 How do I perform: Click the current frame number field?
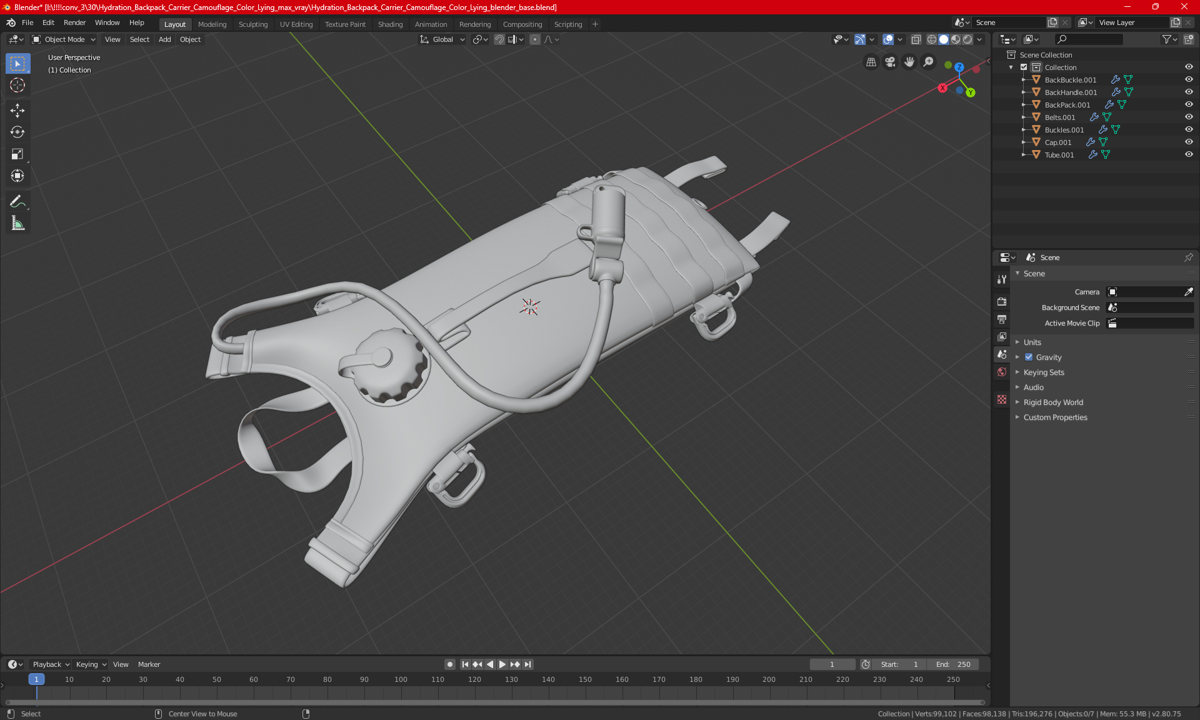(832, 664)
